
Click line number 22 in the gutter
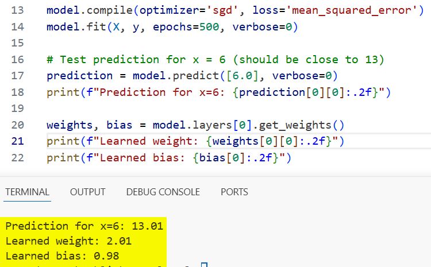[x=18, y=158]
